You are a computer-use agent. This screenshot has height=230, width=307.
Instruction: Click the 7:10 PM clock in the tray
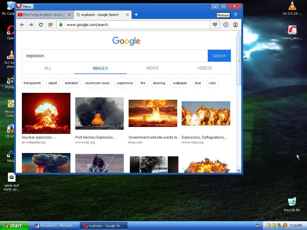[x=296, y=226]
